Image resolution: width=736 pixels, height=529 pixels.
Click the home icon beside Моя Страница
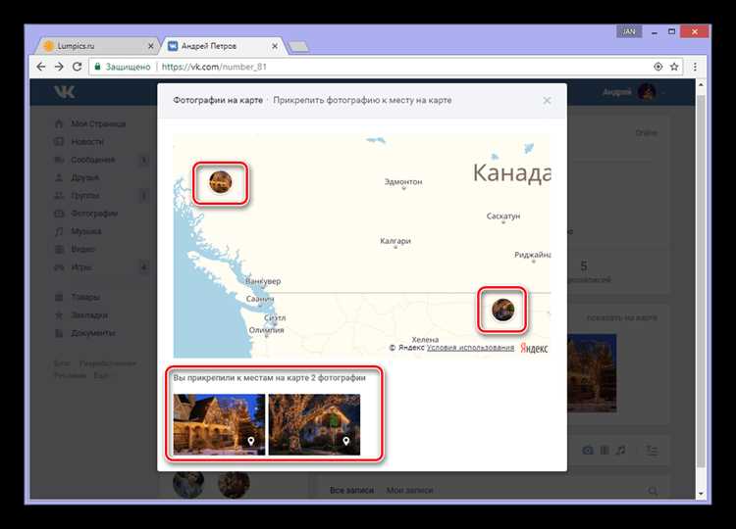coord(59,123)
